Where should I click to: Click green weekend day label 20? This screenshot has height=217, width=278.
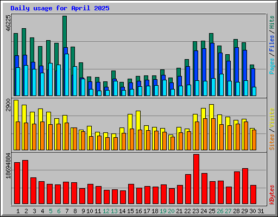pyautogui.click(x=171, y=211)
